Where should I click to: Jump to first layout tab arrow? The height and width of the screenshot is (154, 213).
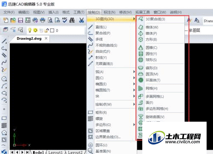[x=12, y=152]
